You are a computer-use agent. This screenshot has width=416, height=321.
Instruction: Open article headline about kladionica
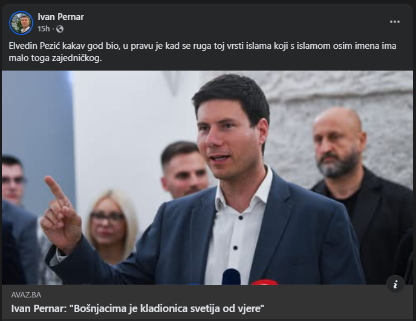(x=138, y=308)
